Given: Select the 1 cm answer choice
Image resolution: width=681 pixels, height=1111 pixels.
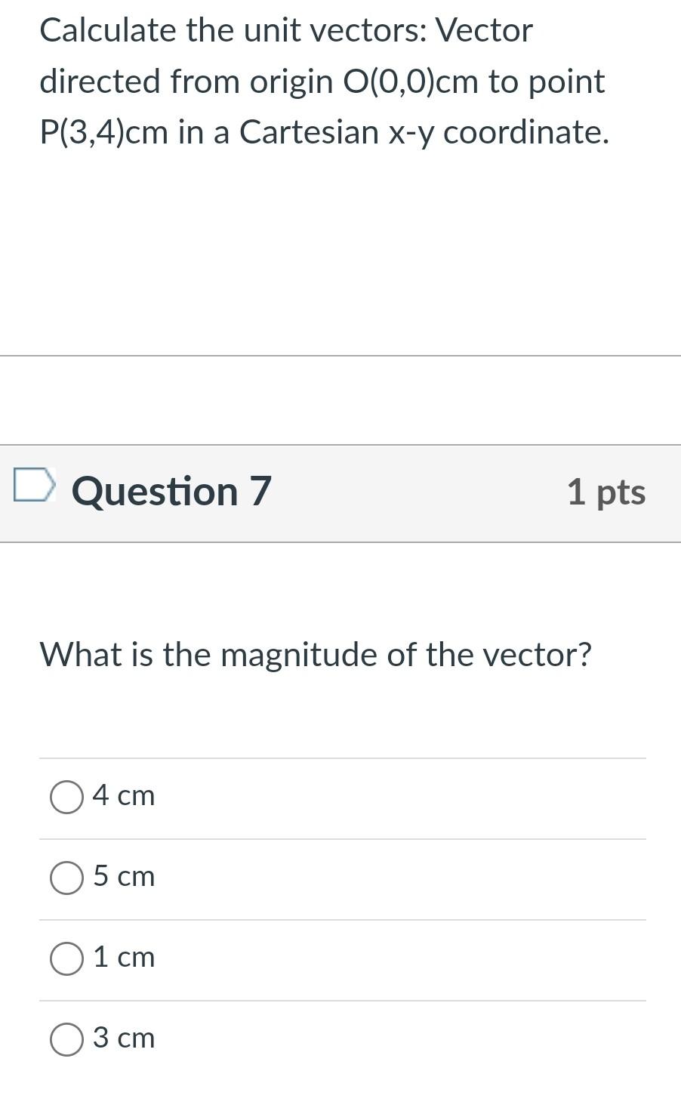Looking at the screenshot, I should (x=66, y=958).
